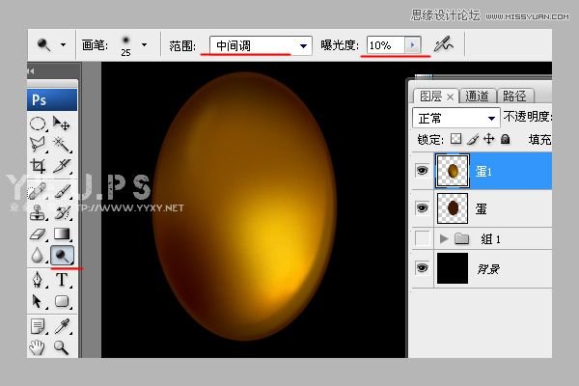Toggle lock image pixels
Screen dimensions: 579x386
click(x=473, y=139)
